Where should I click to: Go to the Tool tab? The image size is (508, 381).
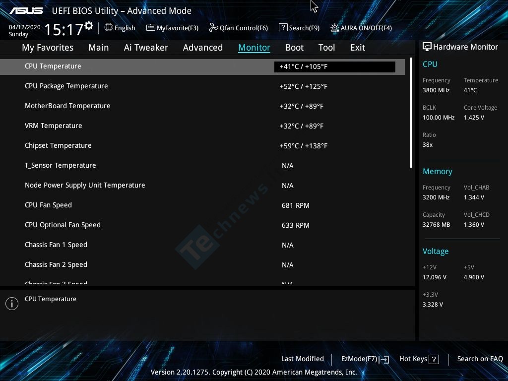pyautogui.click(x=326, y=48)
